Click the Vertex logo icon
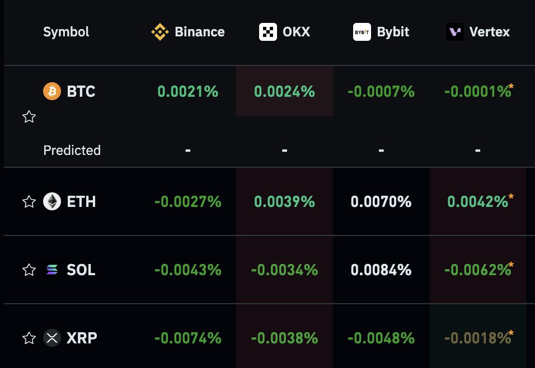 pyautogui.click(x=455, y=32)
